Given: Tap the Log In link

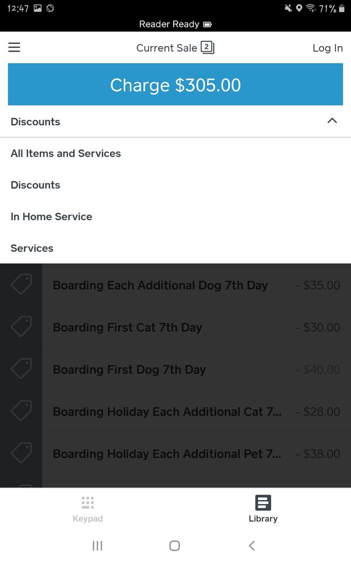Looking at the screenshot, I should [327, 48].
